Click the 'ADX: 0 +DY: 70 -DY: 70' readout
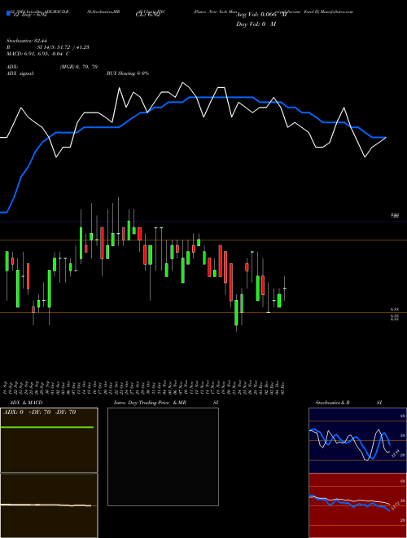The height and width of the screenshot is (538, 407). coord(39,412)
